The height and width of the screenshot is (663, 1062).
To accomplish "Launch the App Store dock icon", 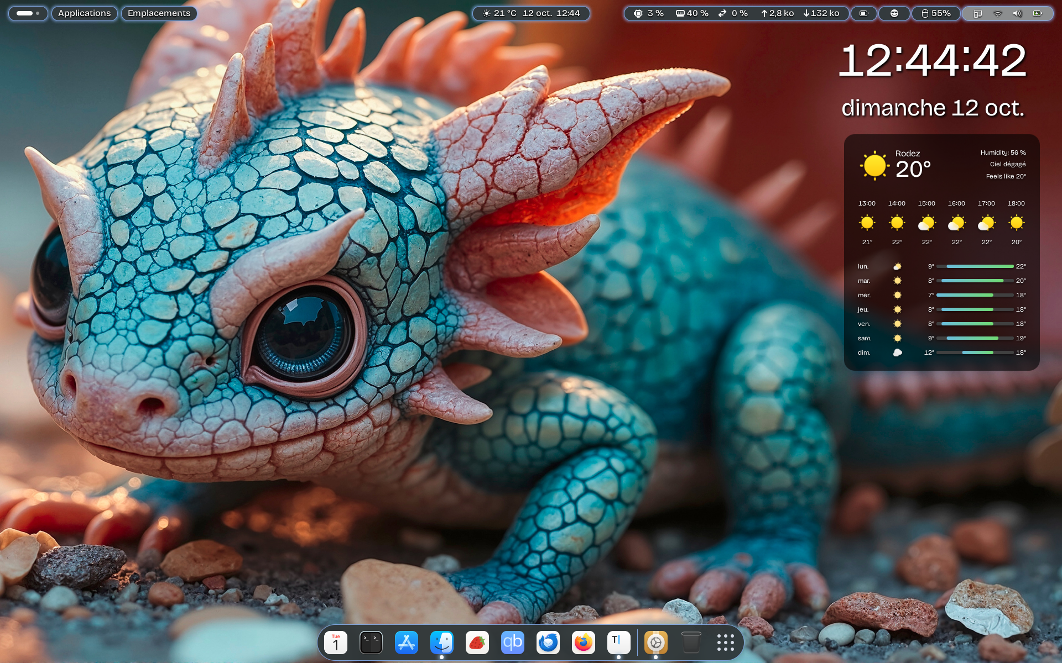I will pos(406,643).
